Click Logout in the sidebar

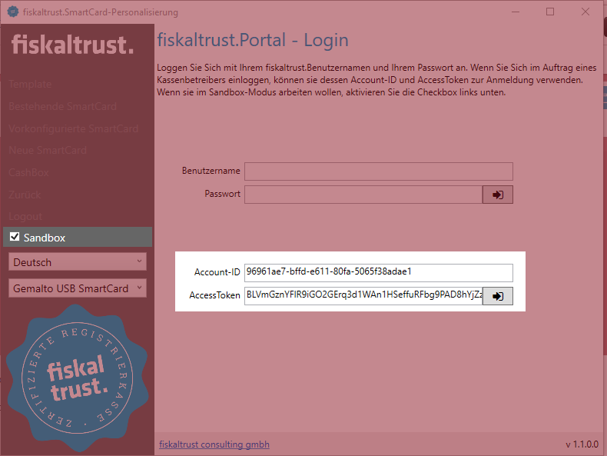pyautogui.click(x=25, y=217)
